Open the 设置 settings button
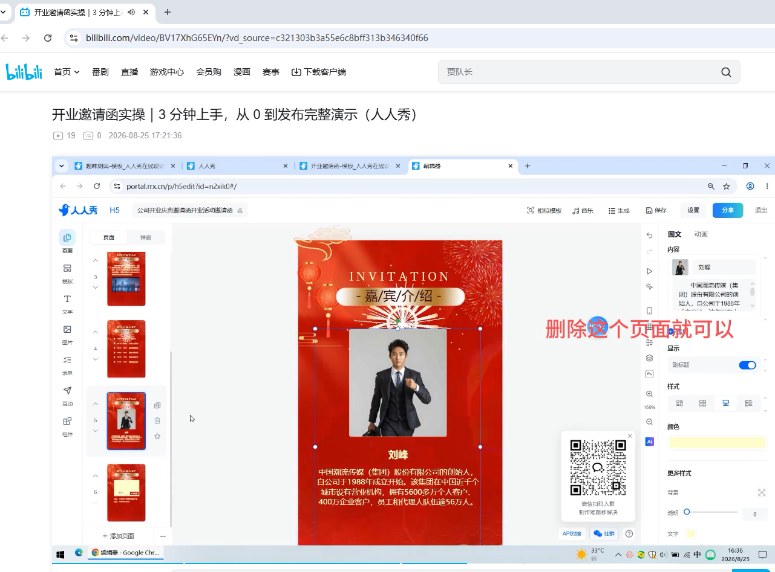The width and height of the screenshot is (775, 572). 693,210
